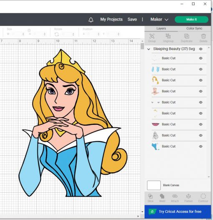Maximize the application window

click(x=193, y=4)
